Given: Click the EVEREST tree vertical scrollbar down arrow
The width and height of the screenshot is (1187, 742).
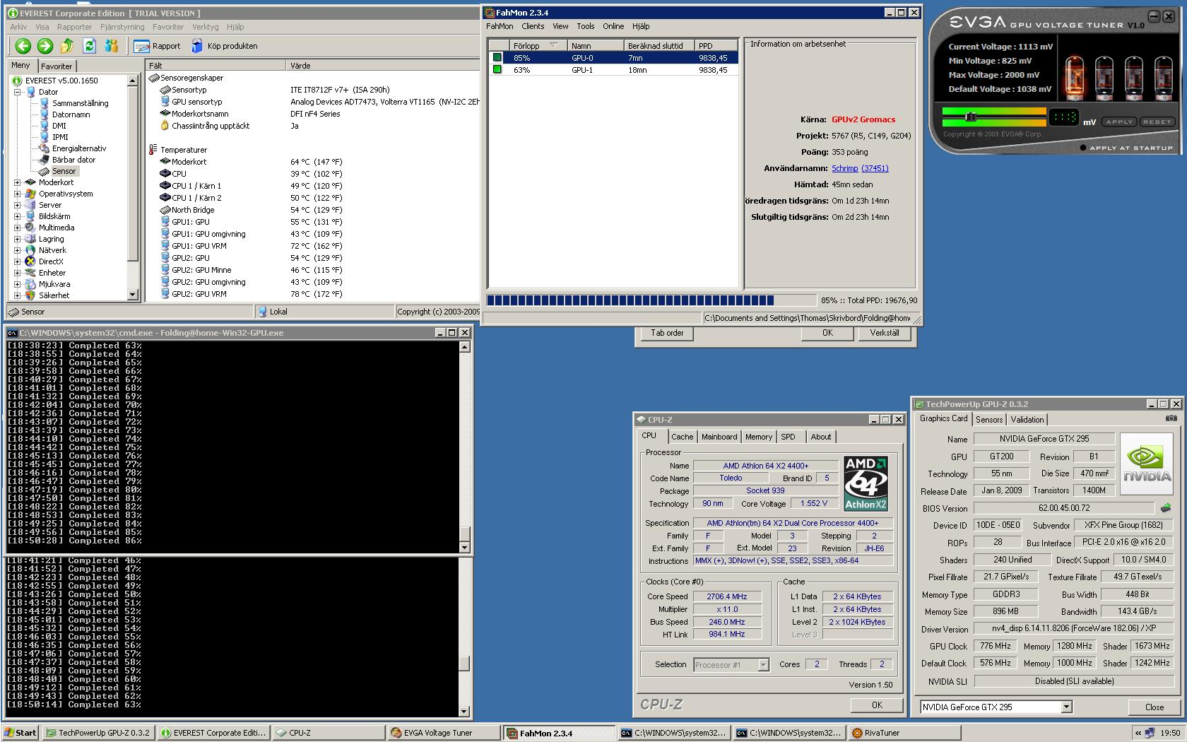Looking at the screenshot, I should point(132,295).
